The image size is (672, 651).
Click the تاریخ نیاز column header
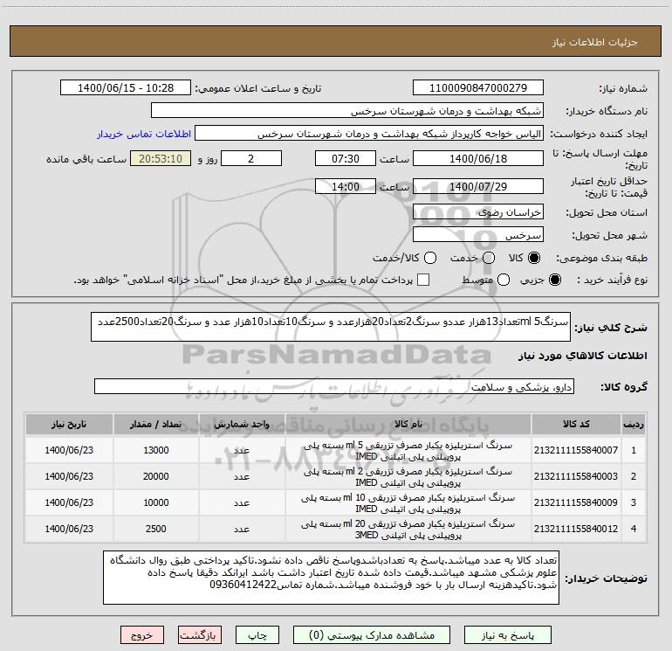(x=69, y=424)
